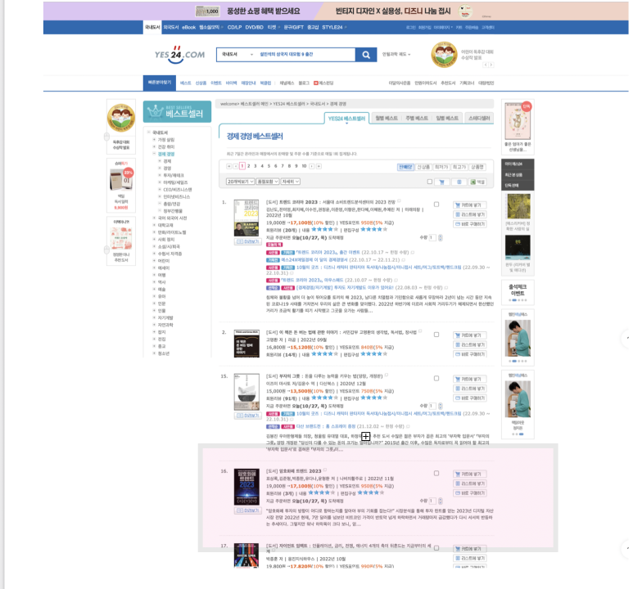
Task: Add 트렌드 코리아 2023 to cart
Action: click(x=470, y=205)
